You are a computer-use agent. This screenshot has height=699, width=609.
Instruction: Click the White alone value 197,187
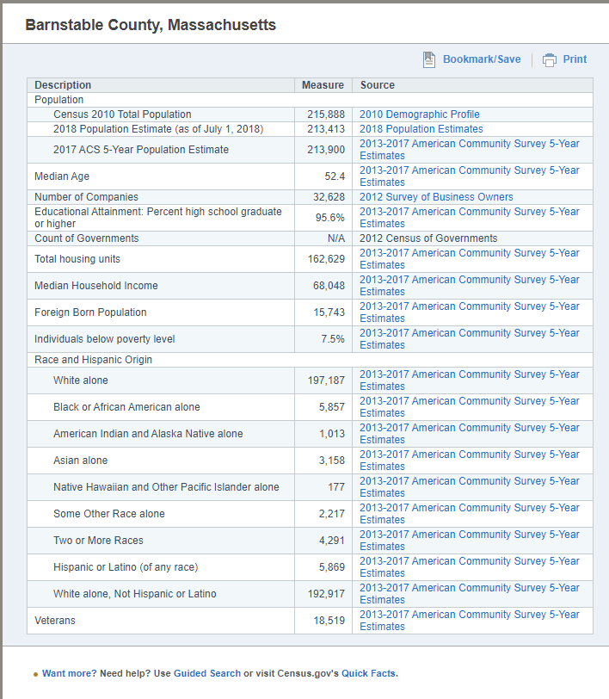[326, 380]
